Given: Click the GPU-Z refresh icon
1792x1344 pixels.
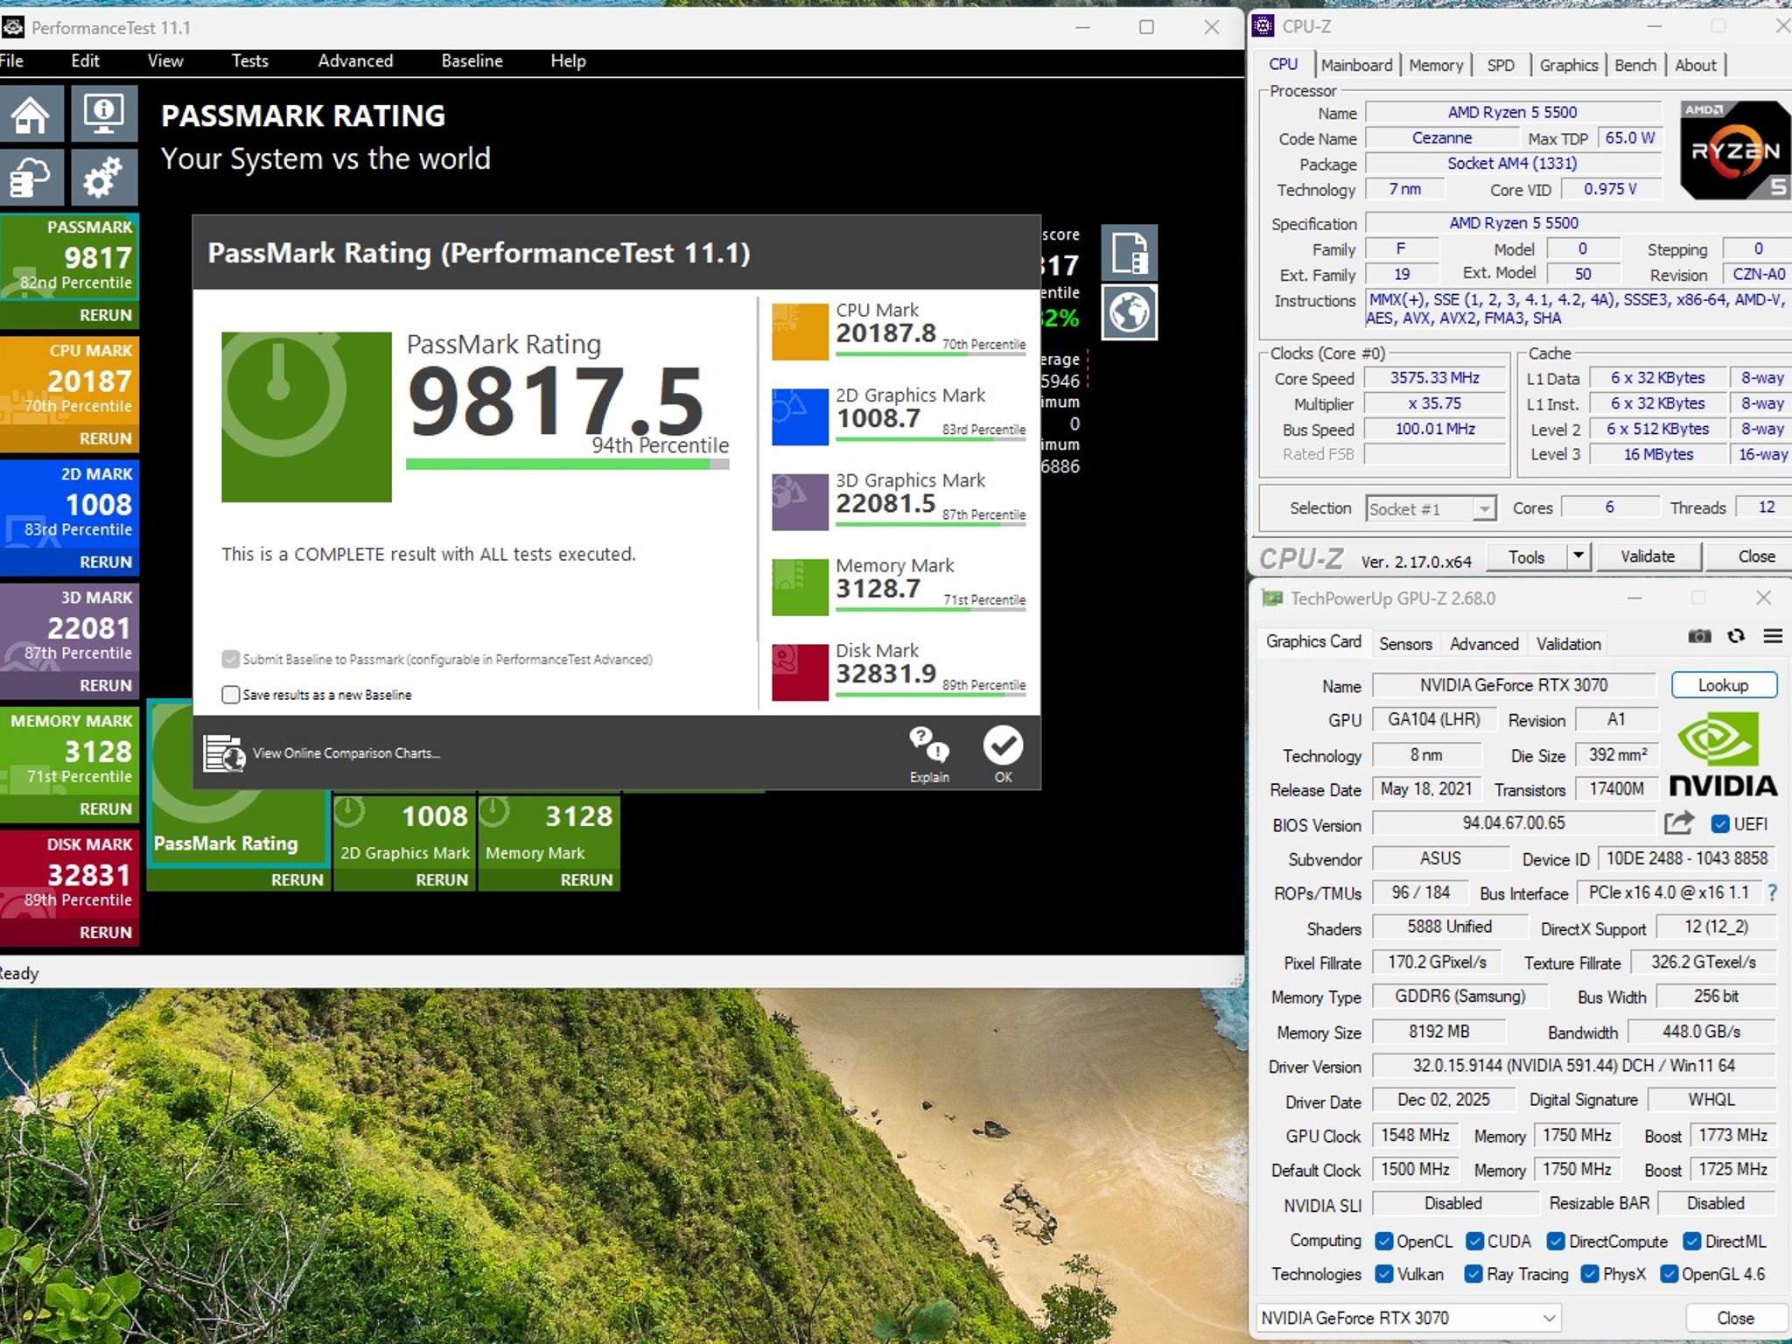Looking at the screenshot, I should [1736, 636].
